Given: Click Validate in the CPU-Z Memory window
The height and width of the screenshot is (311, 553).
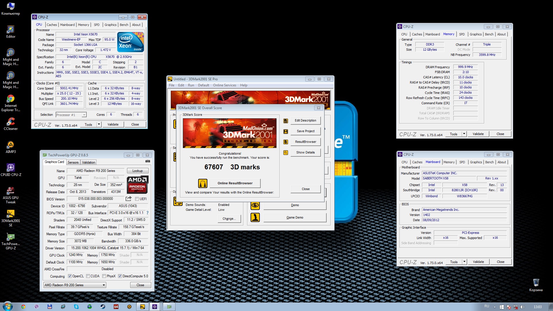Looking at the screenshot, I should point(478,134).
